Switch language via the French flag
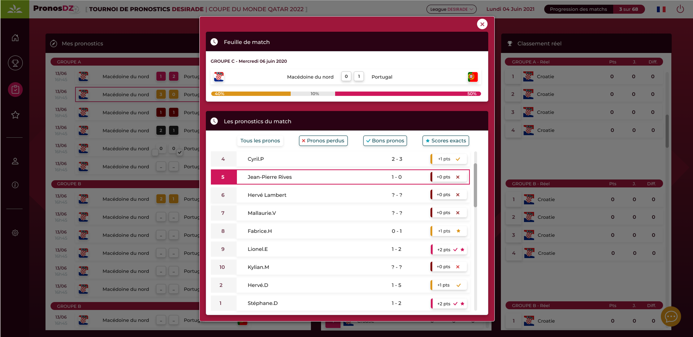 661,9
